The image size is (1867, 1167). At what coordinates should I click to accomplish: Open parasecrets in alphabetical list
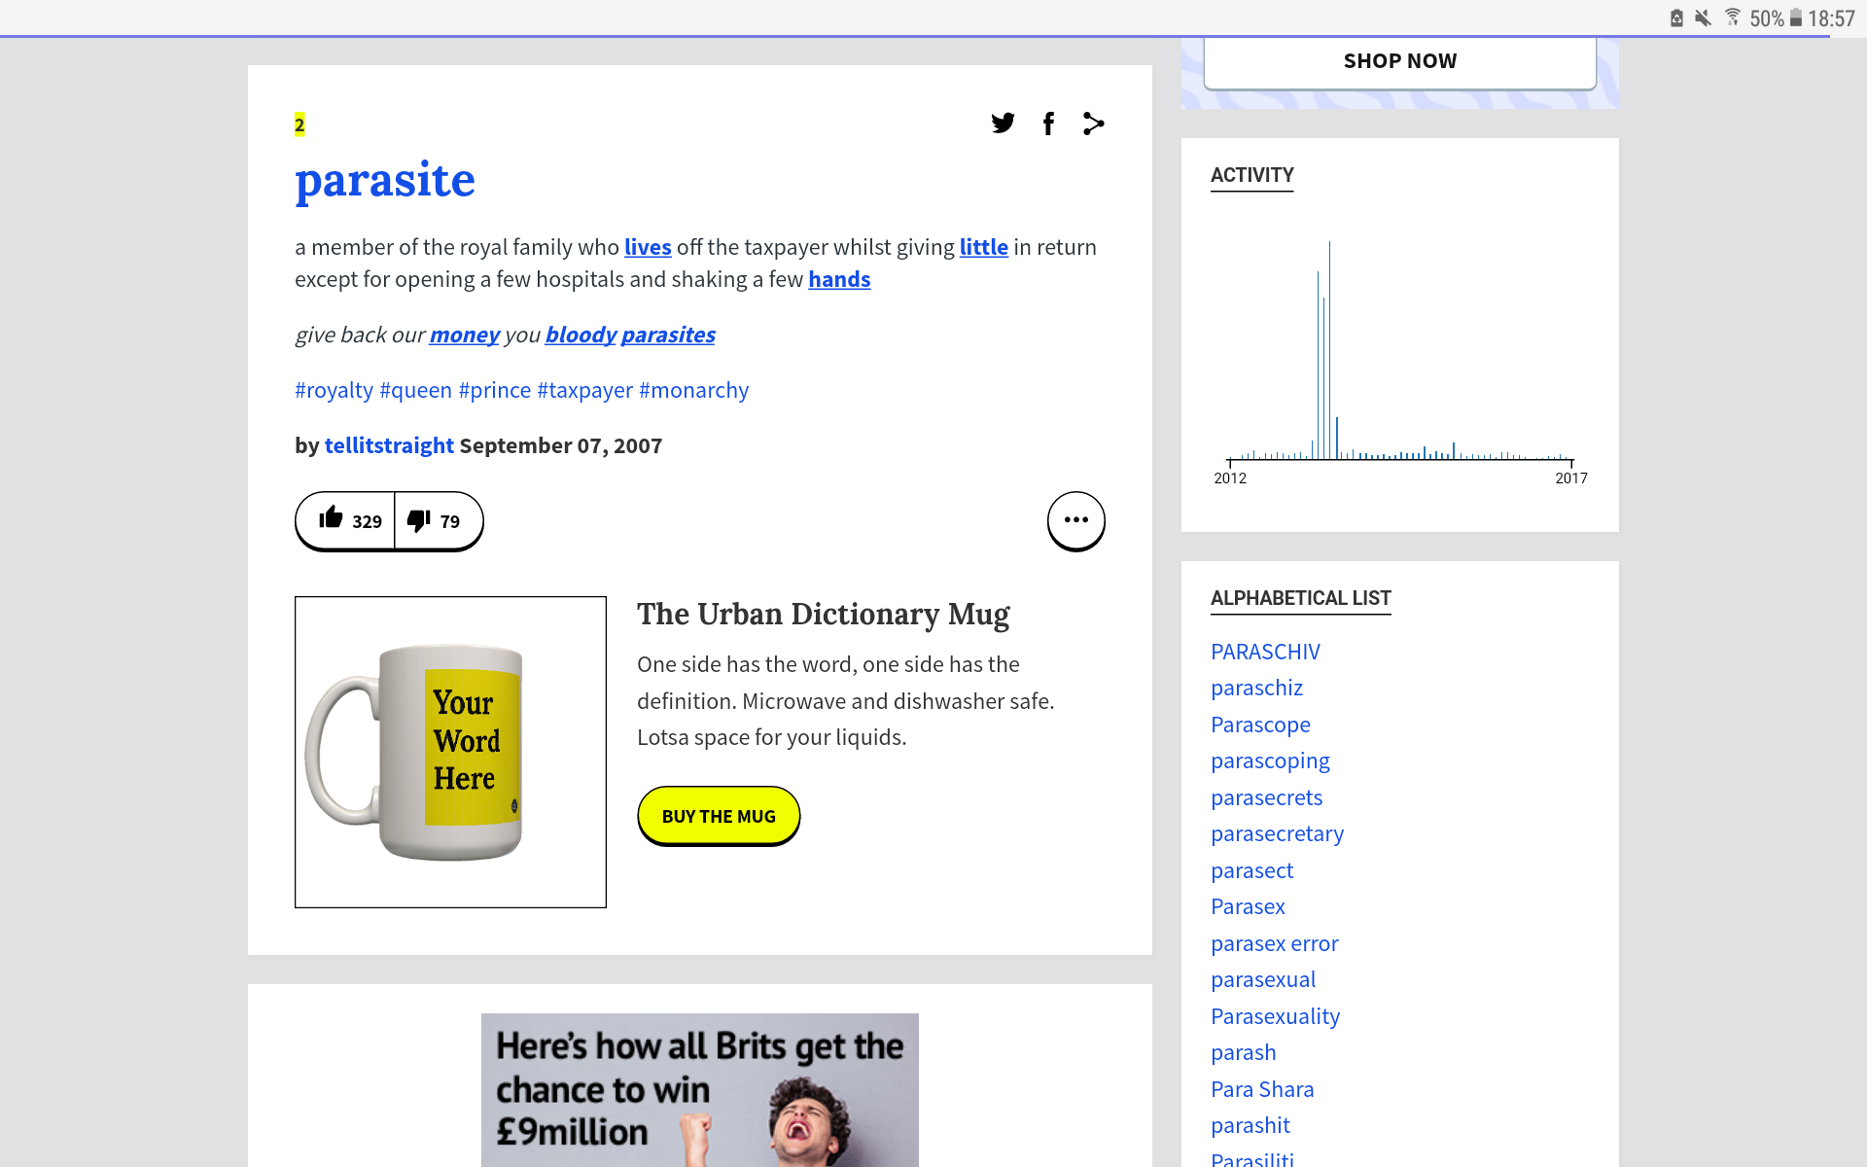pyautogui.click(x=1266, y=797)
